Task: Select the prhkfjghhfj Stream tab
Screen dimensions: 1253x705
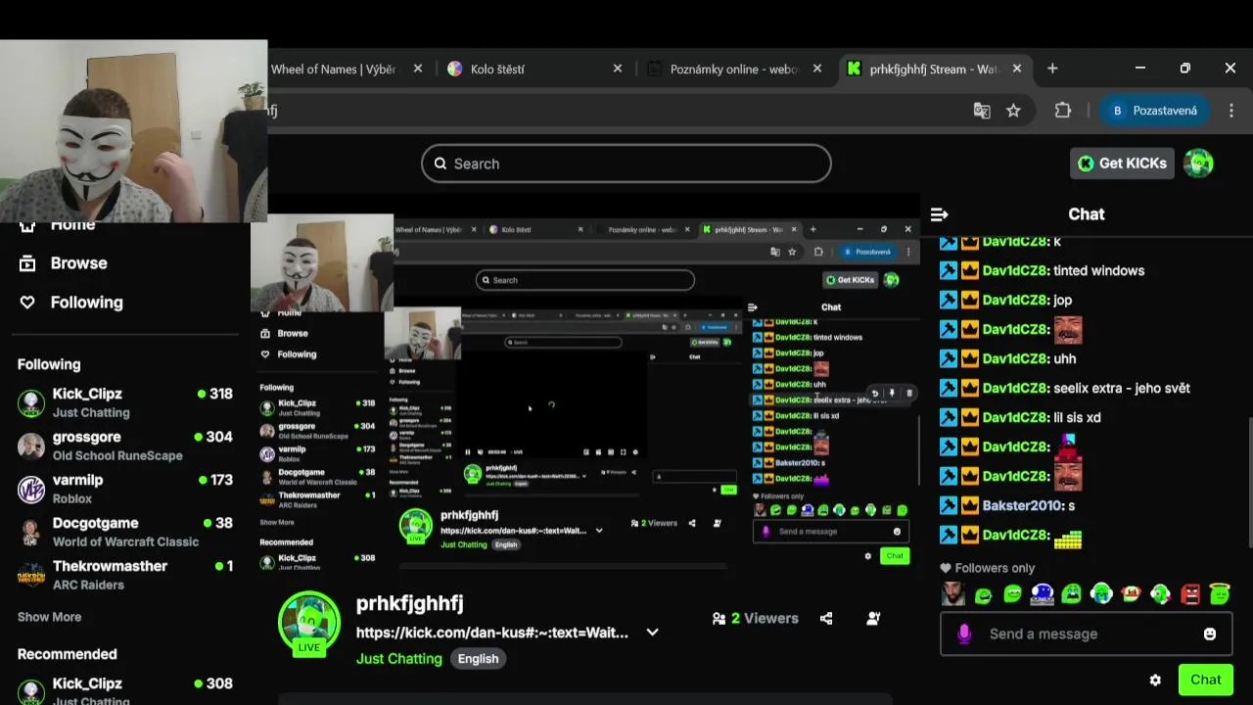Action: 934,69
